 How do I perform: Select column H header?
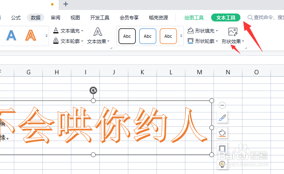pyautogui.click(x=57, y=72)
